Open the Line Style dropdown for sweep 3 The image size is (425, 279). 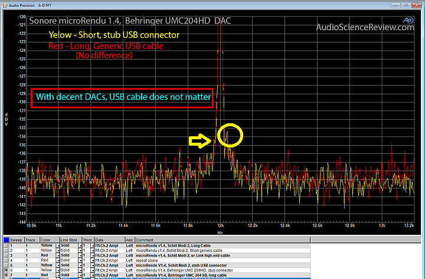click(x=80, y=255)
